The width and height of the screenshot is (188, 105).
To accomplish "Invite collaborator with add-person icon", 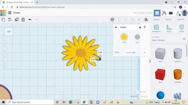I will pyautogui.click(x=178, y=13).
